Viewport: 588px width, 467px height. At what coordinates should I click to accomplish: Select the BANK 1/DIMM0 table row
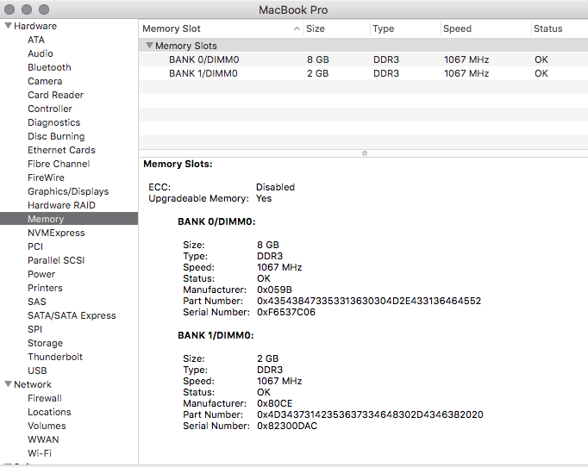363,73
